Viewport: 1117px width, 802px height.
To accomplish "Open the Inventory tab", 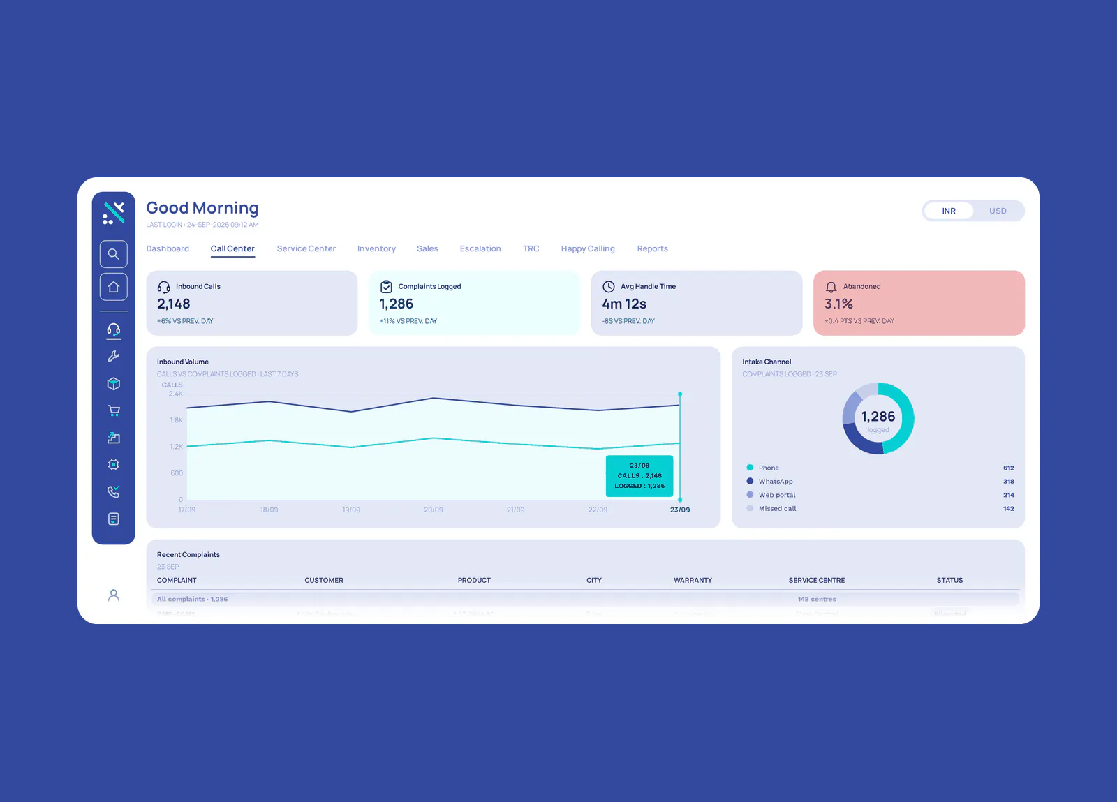I will [376, 249].
